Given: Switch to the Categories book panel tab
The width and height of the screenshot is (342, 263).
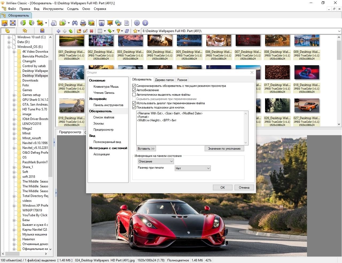Looking at the screenshot, I should [x=42, y=31].
